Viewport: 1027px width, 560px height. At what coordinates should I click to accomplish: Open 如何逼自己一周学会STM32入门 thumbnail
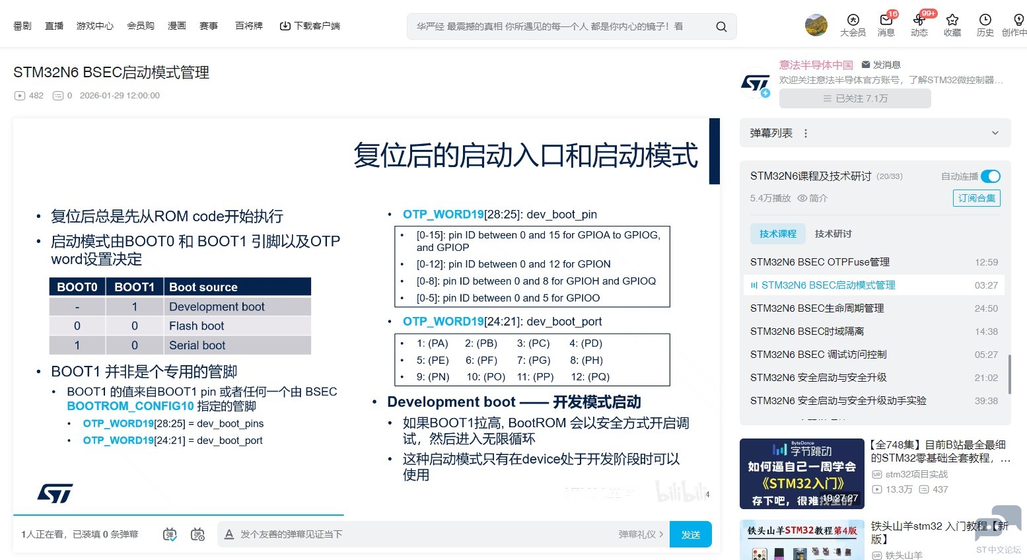pos(802,473)
